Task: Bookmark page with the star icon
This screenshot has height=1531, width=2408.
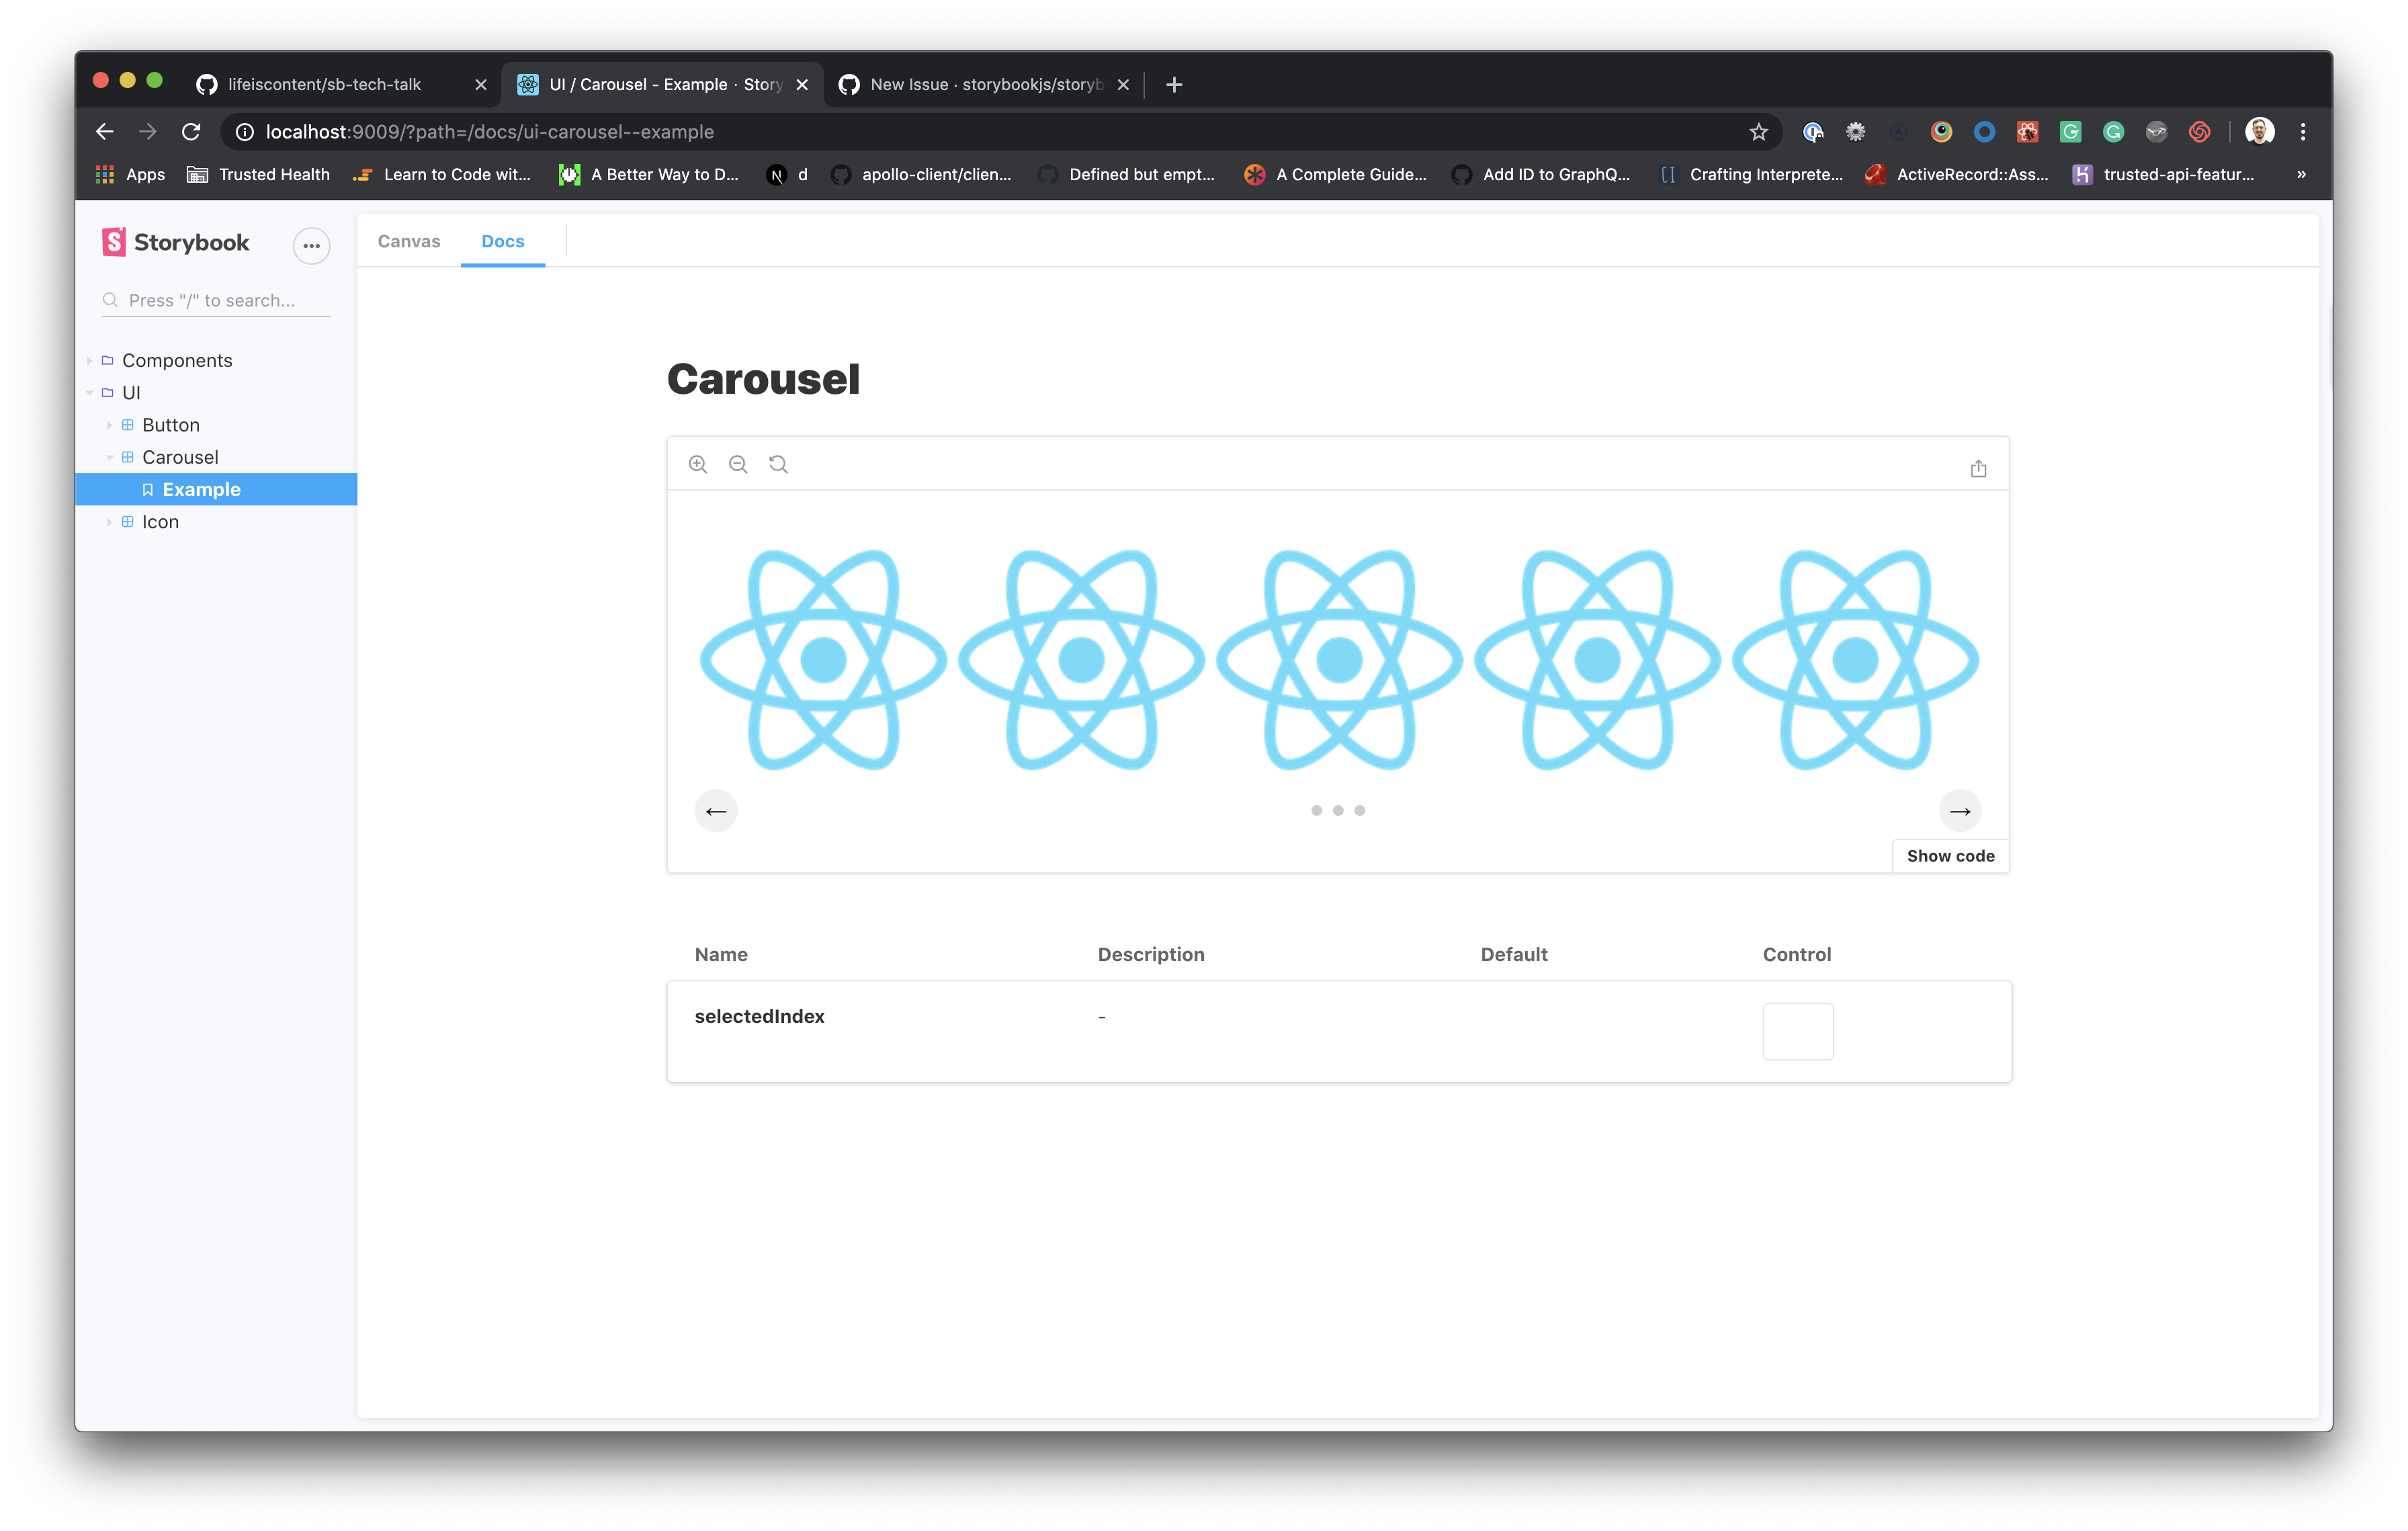Action: 1758,132
